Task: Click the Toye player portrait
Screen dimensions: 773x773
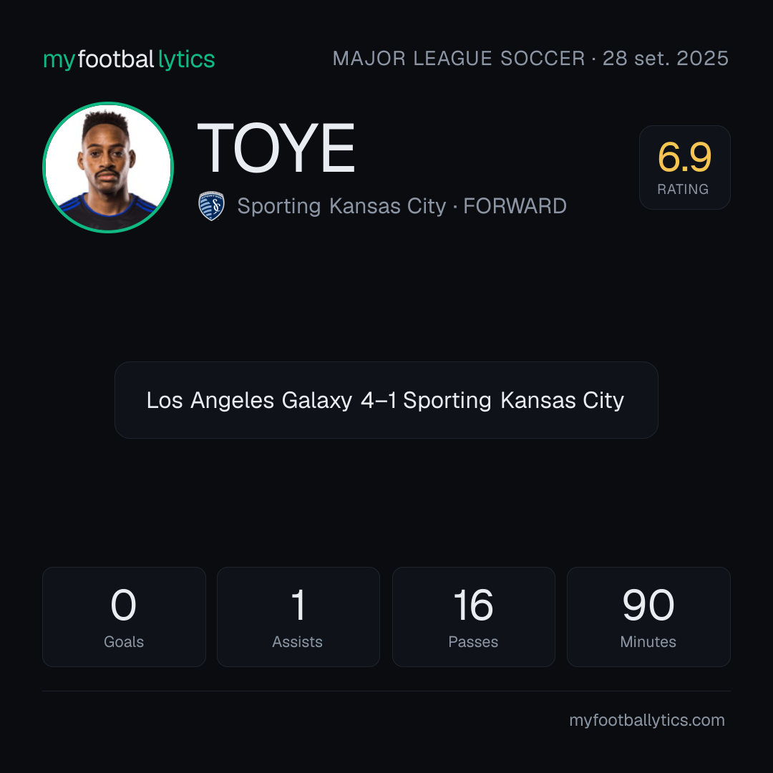Action: click(108, 167)
